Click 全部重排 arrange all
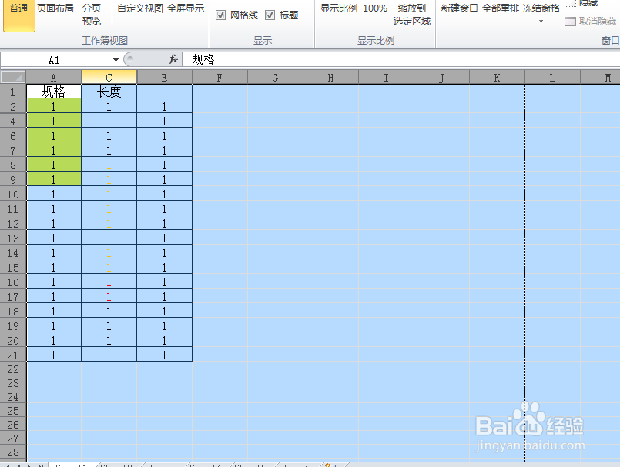 pos(500,8)
